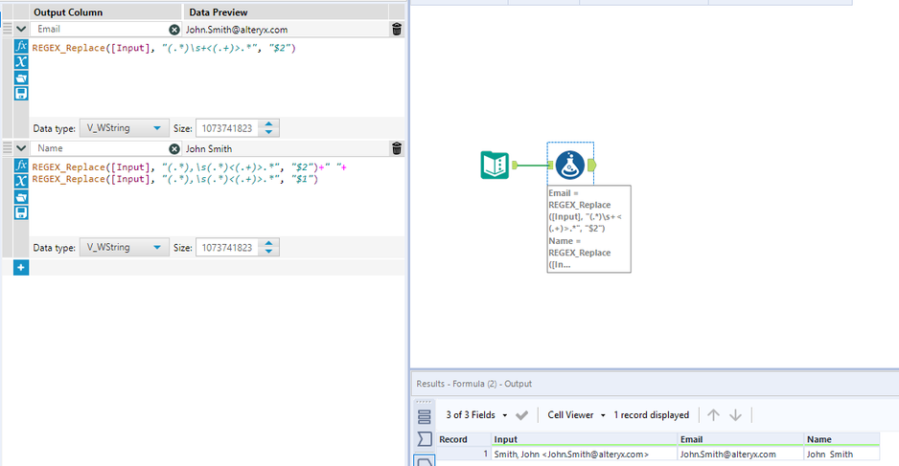Edit the Size field for Name
Screen dimensions: 899x466
[x=227, y=247]
